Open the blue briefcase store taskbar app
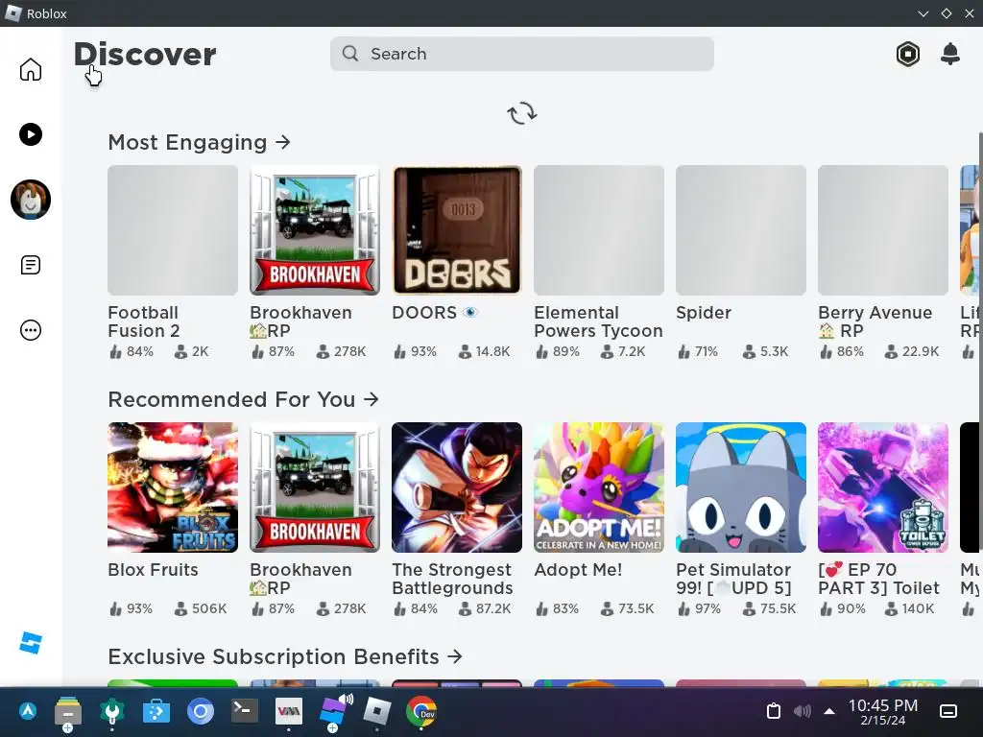The width and height of the screenshot is (983, 737). [x=156, y=711]
